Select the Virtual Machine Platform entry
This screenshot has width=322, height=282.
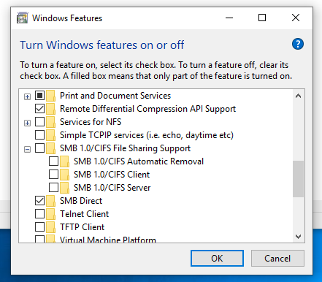point(108,240)
